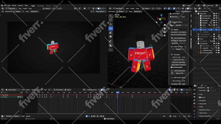Open the Render menu

[x=14, y=6]
